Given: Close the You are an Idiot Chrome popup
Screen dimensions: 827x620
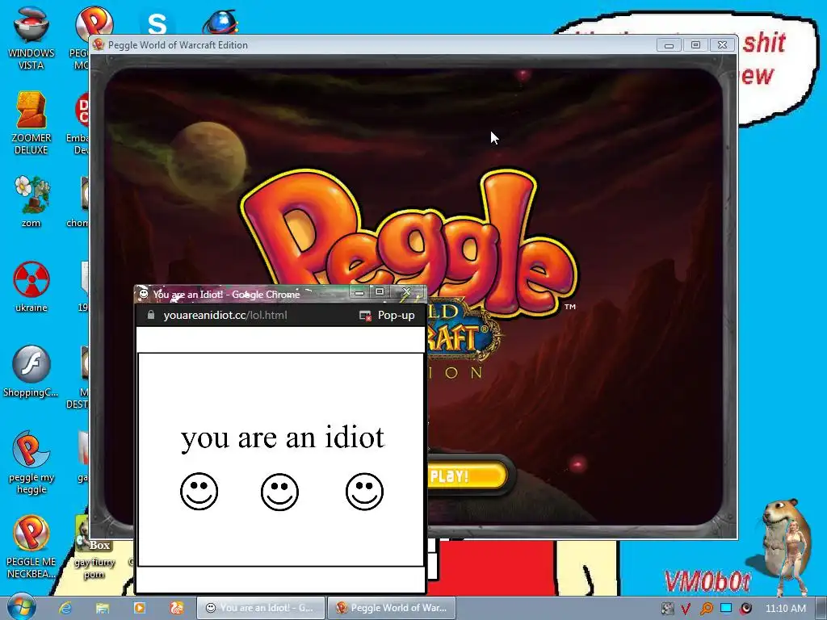Looking at the screenshot, I should click(x=407, y=291).
